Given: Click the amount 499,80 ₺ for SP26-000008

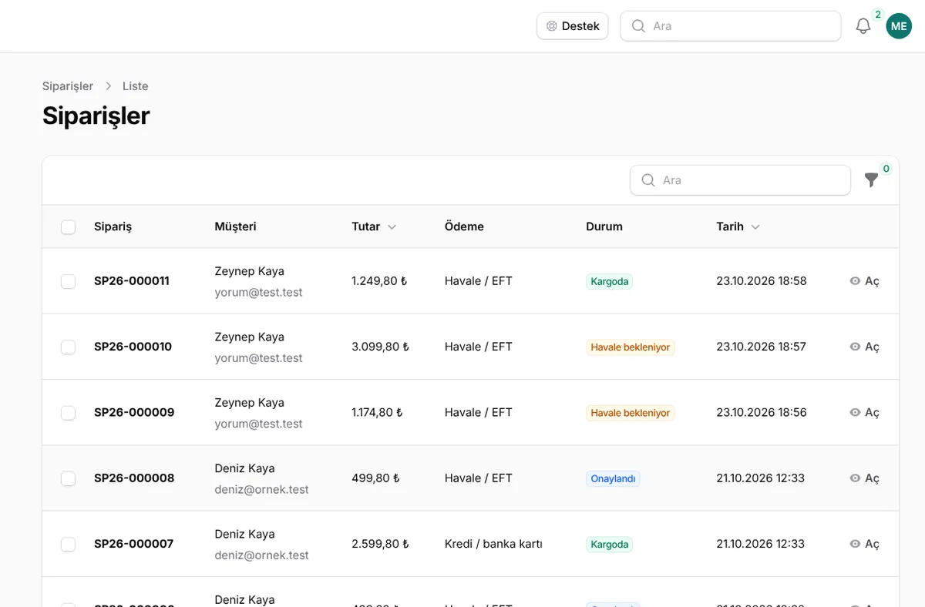Looking at the screenshot, I should point(375,478).
